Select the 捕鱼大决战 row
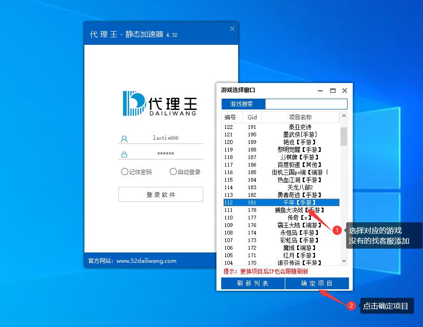The width and height of the screenshot is (423, 327). tap(282, 210)
